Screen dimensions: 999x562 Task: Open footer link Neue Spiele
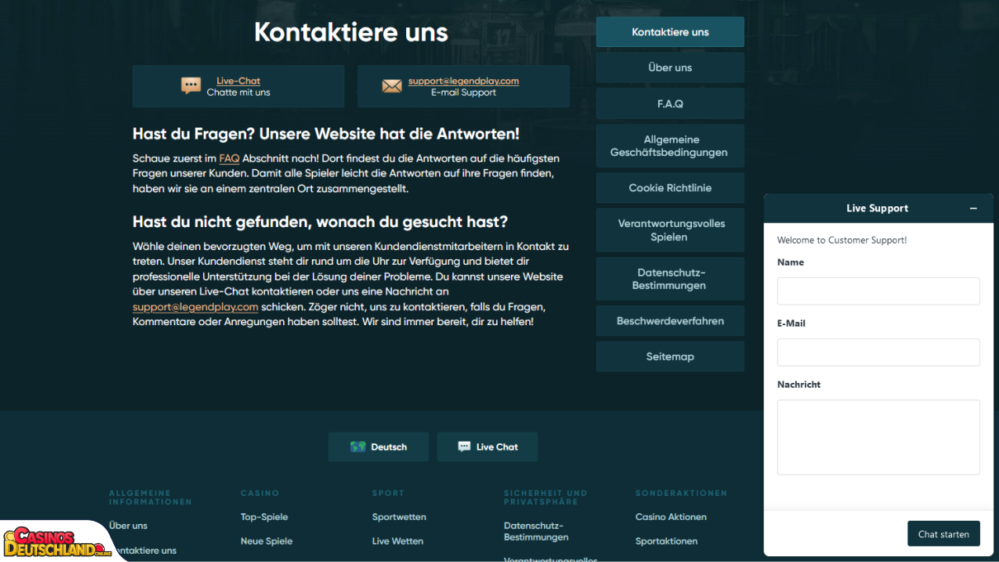click(267, 541)
